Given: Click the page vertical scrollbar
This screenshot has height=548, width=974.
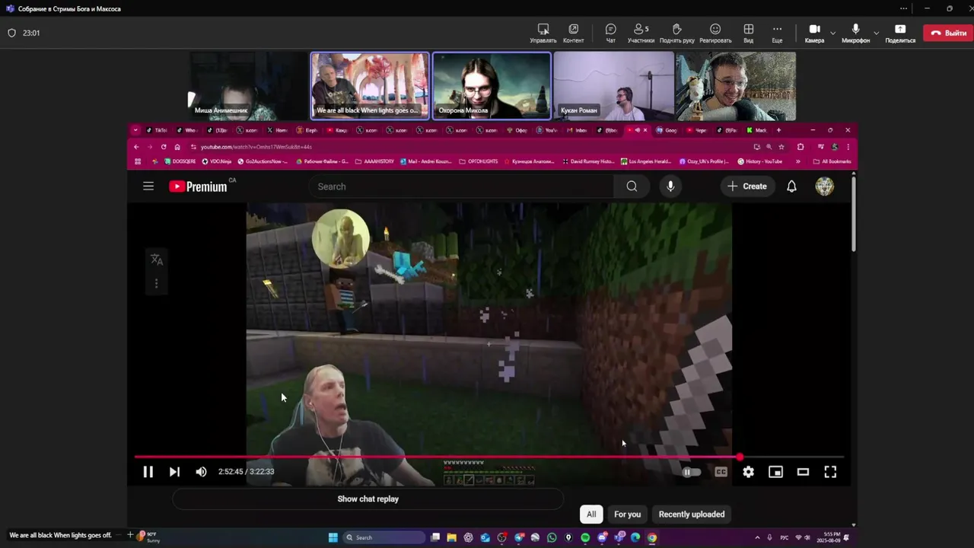Looking at the screenshot, I should pyautogui.click(x=854, y=213).
